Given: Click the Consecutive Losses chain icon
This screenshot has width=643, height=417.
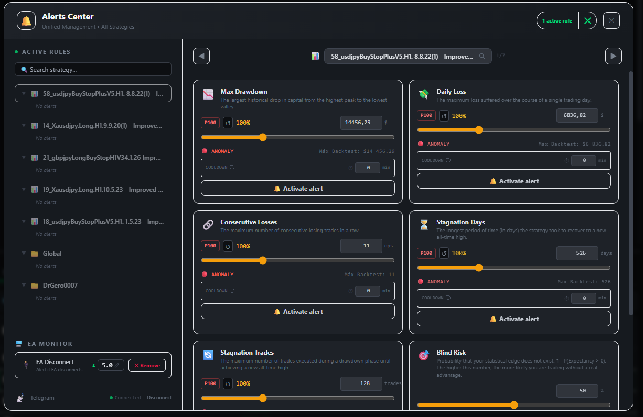Looking at the screenshot, I should coord(208,225).
